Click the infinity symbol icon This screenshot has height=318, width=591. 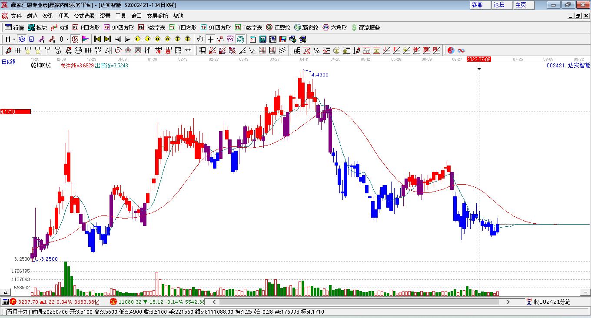point(461,50)
